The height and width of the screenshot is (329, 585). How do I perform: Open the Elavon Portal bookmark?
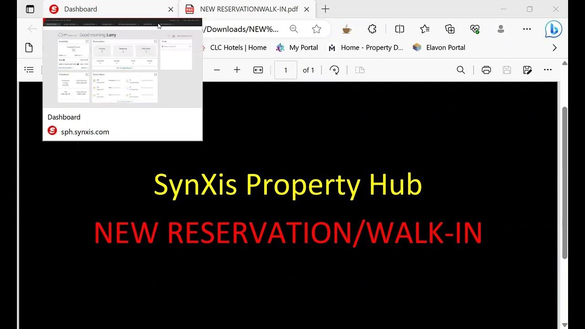(x=439, y=48)
